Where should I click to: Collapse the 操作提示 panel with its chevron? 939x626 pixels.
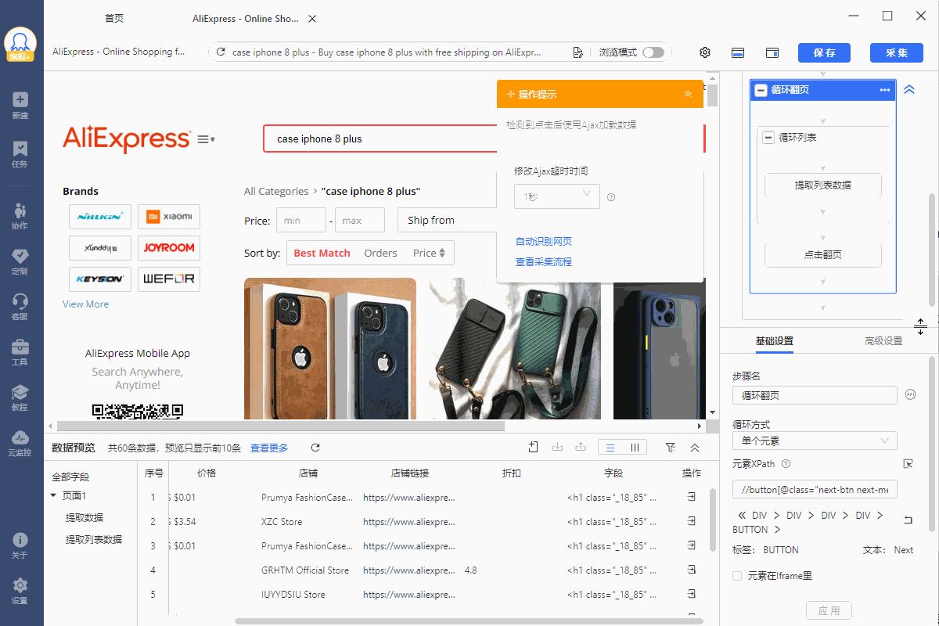[688, 94]
